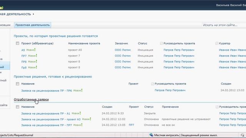Open project ПР7 link in projects list
This screenshot has height=138, width=246.
pos(24,56)
